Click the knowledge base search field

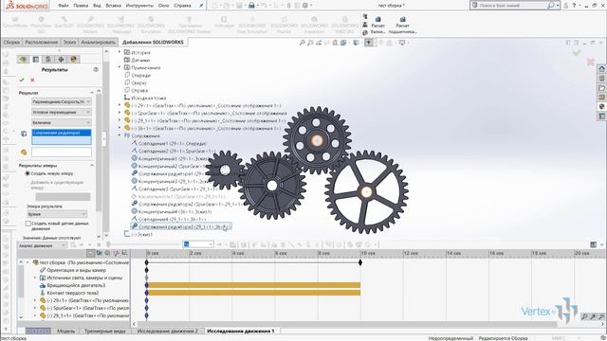(x=508, y=6)
